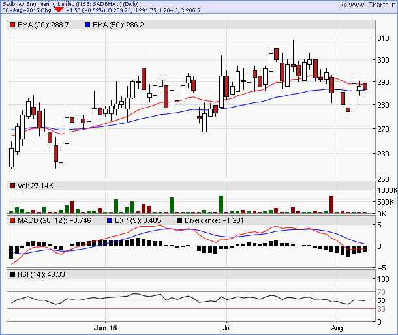
Task: Click the 310 price axis label
Action: (x=383, y=38)
